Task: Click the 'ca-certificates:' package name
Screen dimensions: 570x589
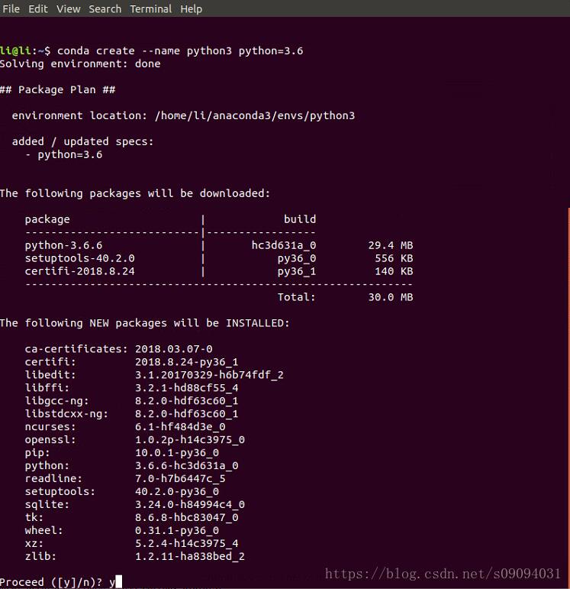Action: tap(76, 349)
